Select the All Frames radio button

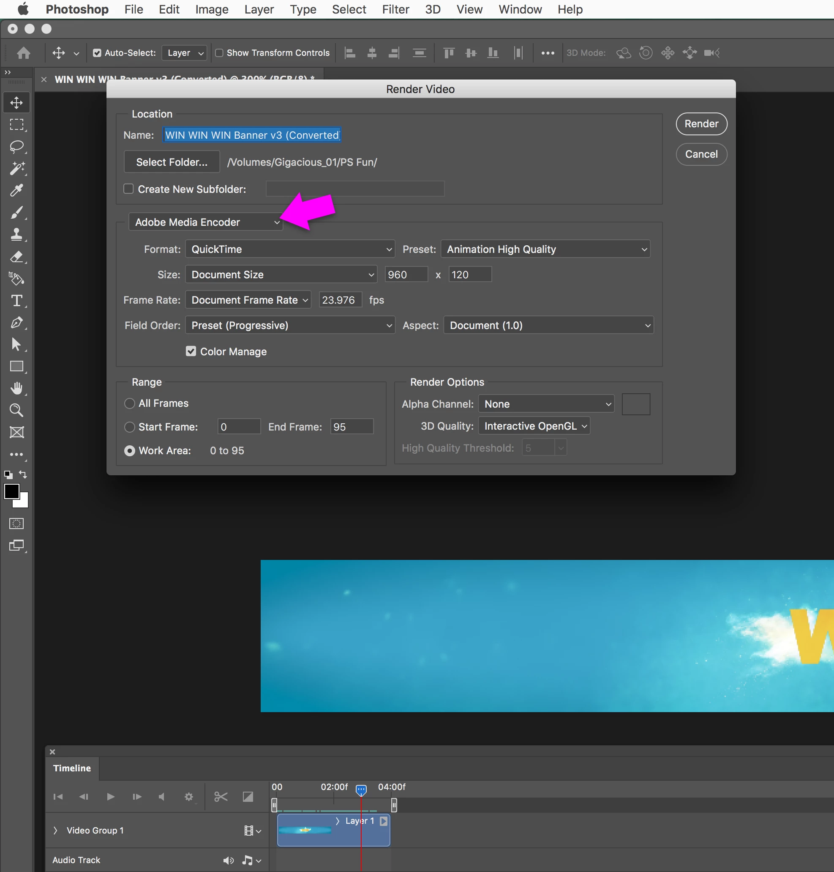(x=129, y=403)
